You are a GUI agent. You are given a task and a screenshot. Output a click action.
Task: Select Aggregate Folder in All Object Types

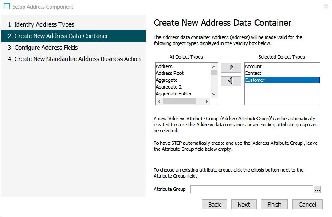(173, 94)
